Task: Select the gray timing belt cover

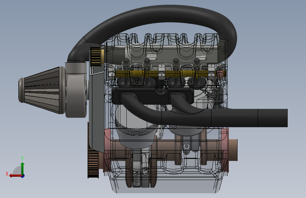Action: 97,111
